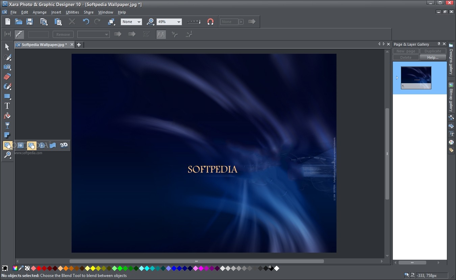The height and width of the screenshot is (280, 456).
Task: Click the Remove blend button
Action: click(x=63, y=34)
